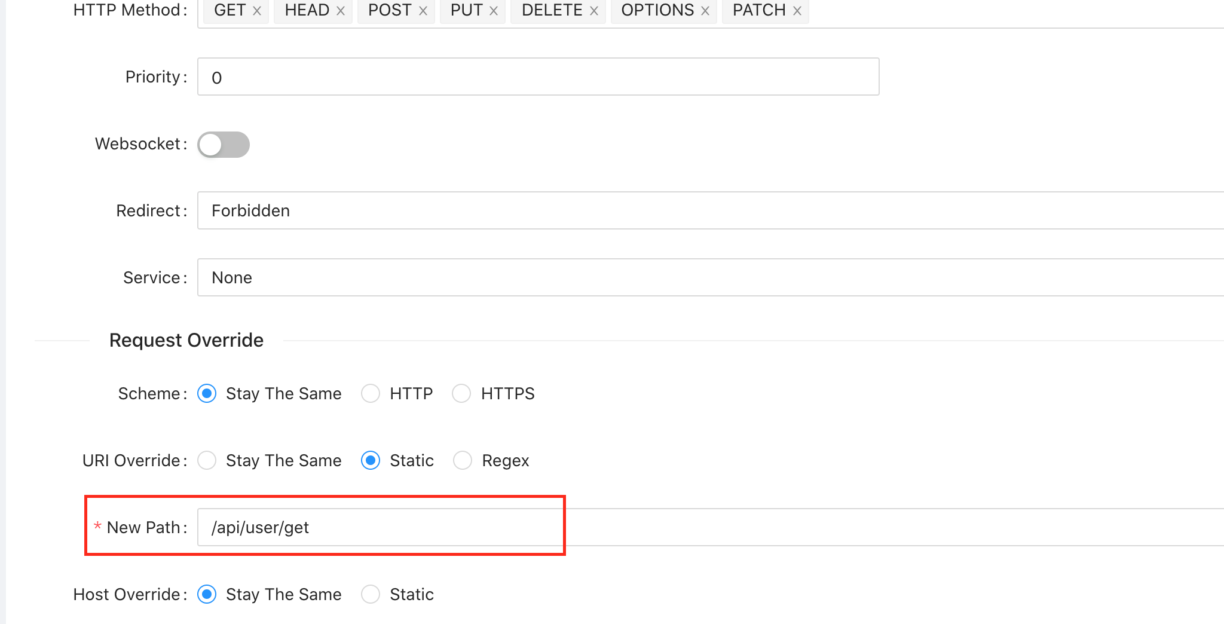The width and height of the screenshot is (1224, 624).
Task: Remove the DELETE method tag
Action: click(593, 10)
